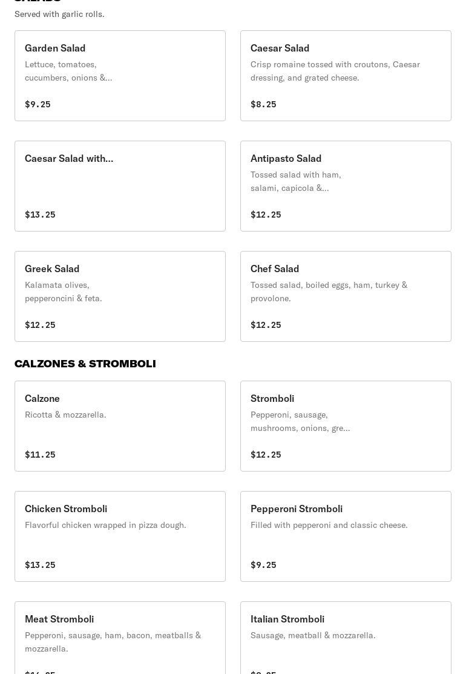Click the Meat Stromboli description text
Screen dimensions: 466x674
[x=113, y=642]
